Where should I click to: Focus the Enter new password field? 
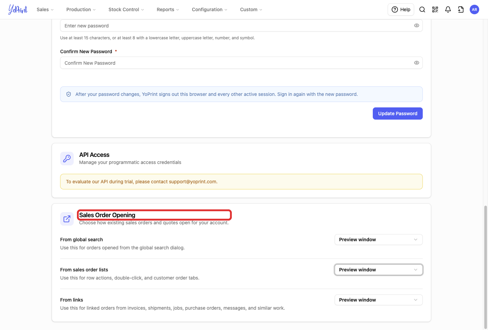241,25
